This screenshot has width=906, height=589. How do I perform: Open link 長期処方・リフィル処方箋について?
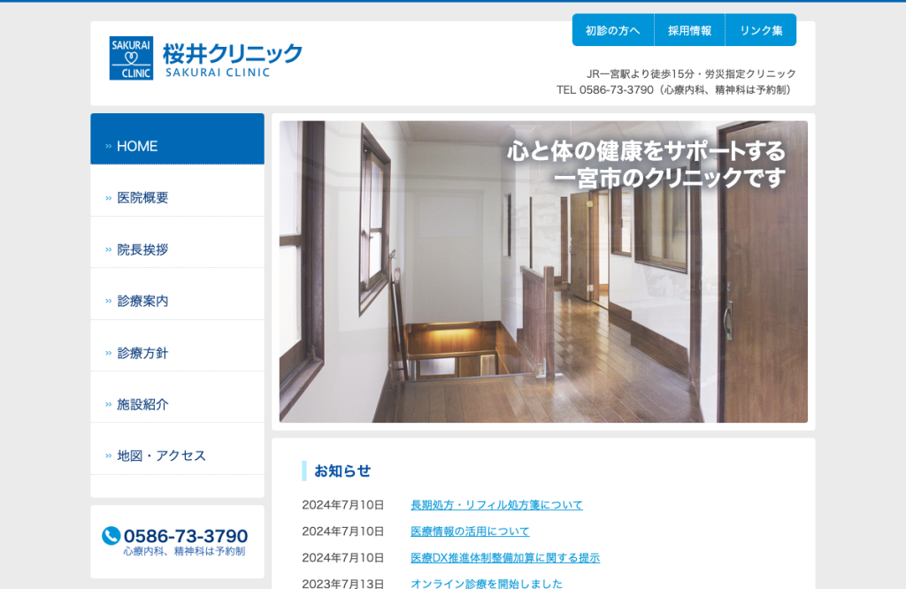point(496,505)
